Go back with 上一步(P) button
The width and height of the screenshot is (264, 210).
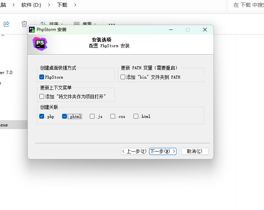point(135,151)
